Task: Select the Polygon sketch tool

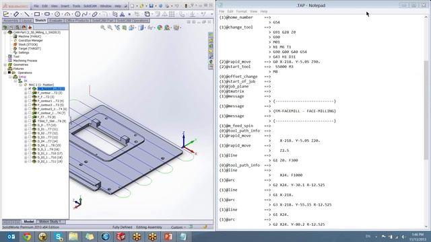Action: (77, 14)
